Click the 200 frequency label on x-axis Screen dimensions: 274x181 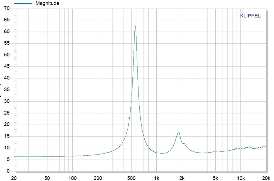(x=97, y=178)
